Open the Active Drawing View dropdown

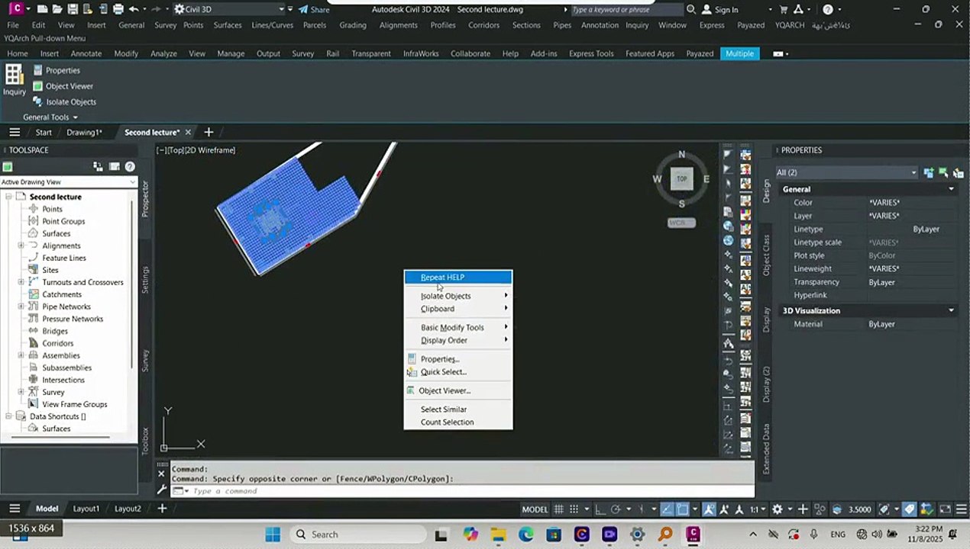coord(69,182)
